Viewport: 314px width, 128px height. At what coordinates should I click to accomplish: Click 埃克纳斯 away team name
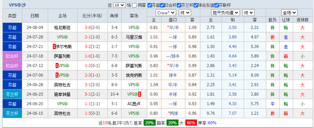[134, 75]
